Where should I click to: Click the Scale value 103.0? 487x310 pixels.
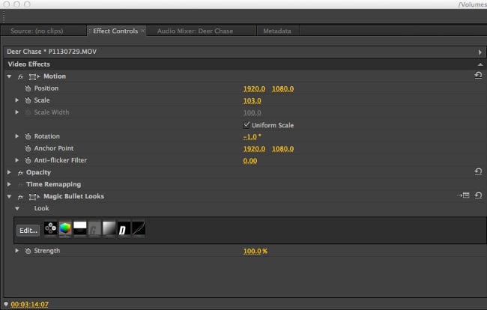coord(252,101)
